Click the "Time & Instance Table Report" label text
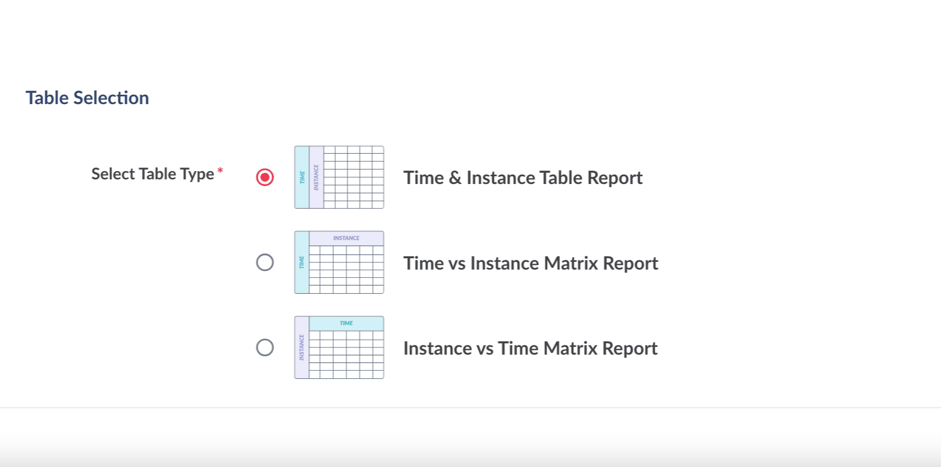Screen dimensions: 941x467 (x=523, y=178)
